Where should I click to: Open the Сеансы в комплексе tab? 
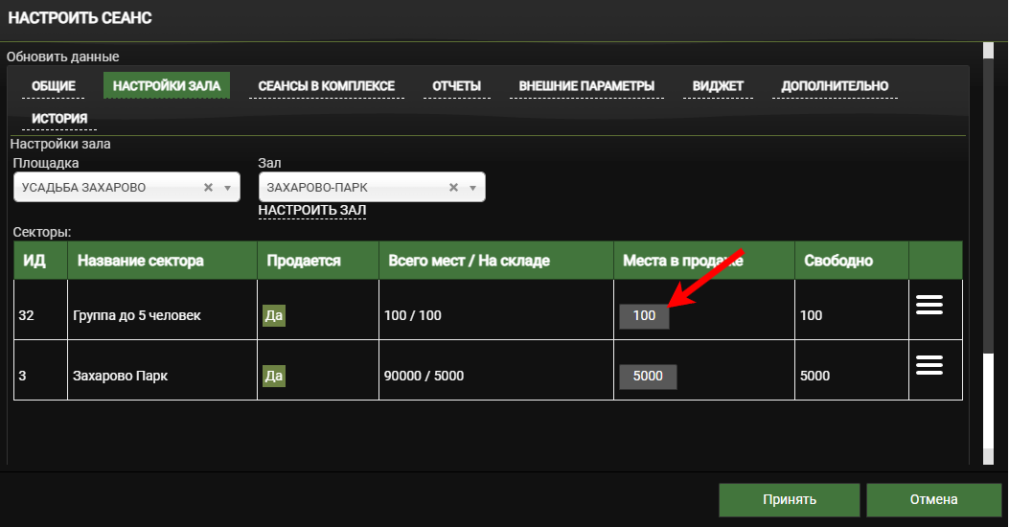[x=326, y=86]
